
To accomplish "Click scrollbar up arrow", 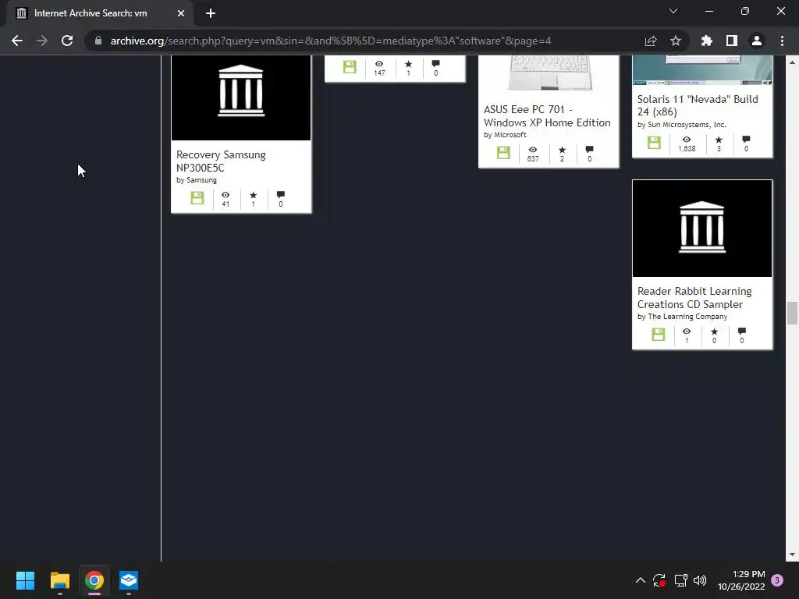I will 792,62.
